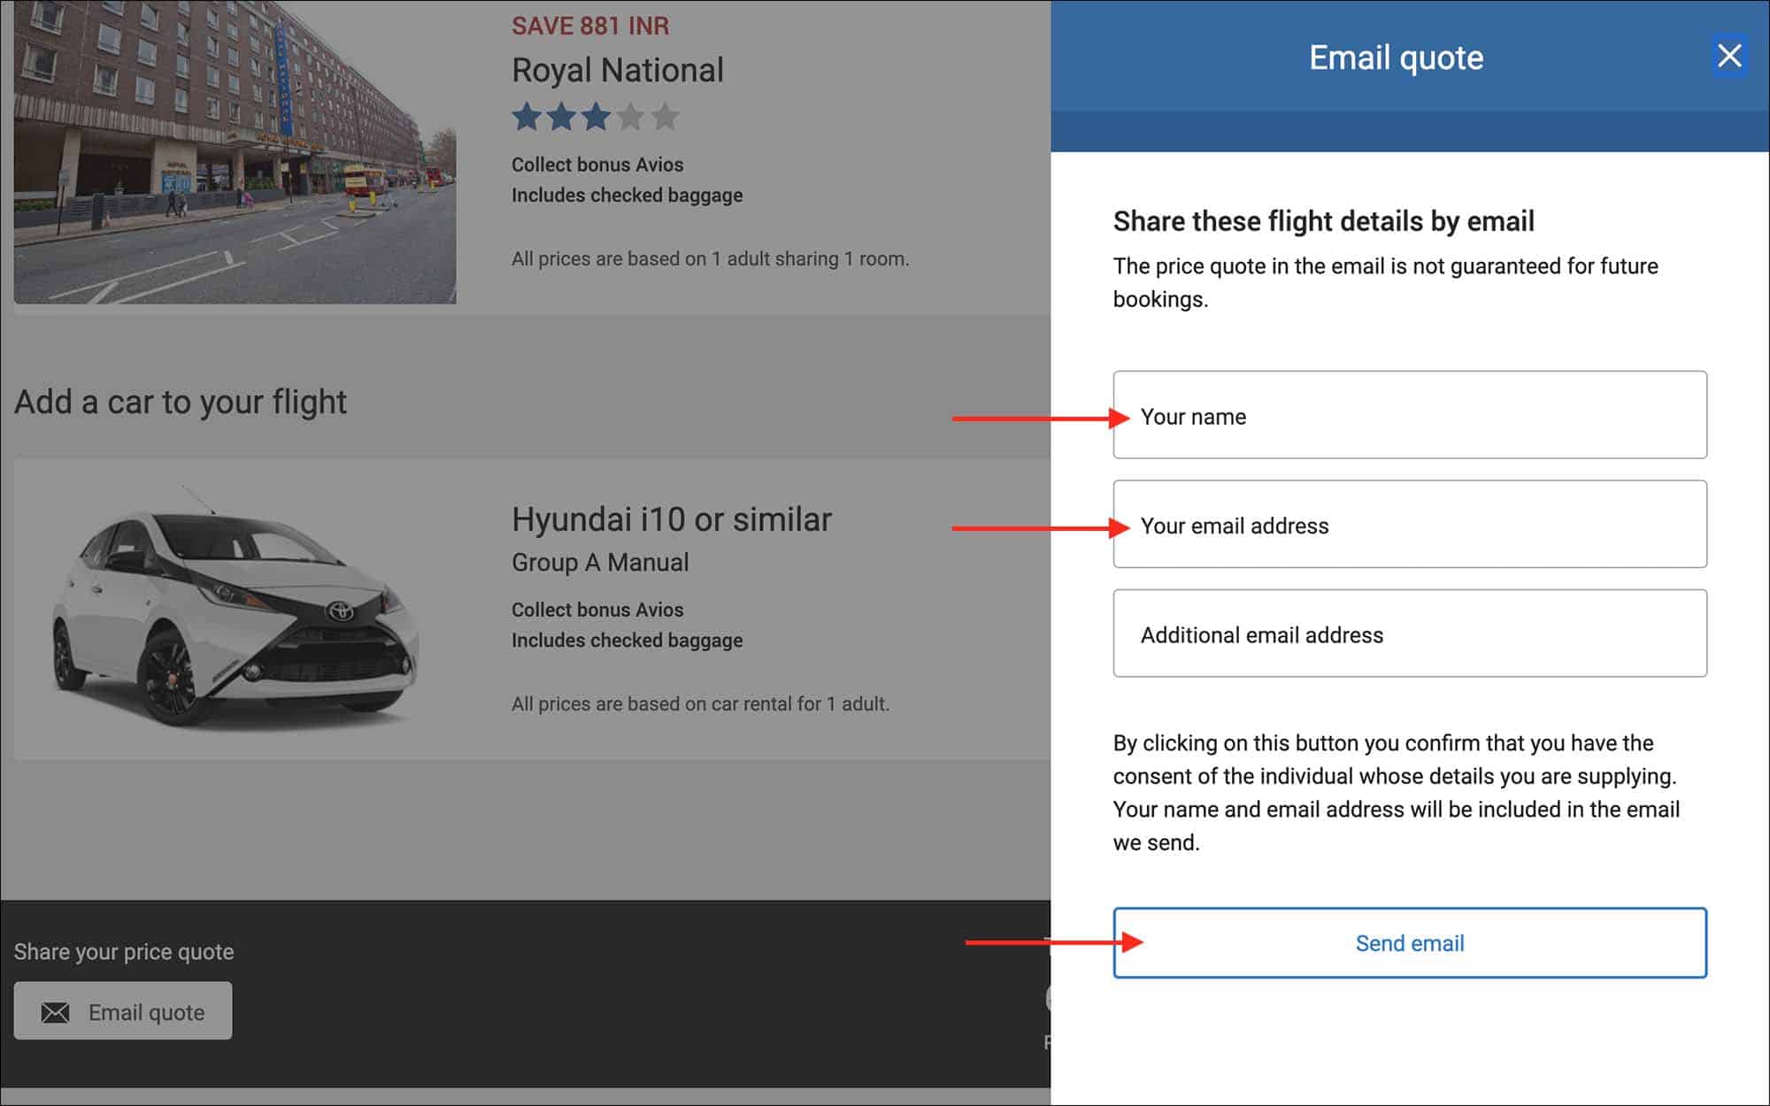Click the Add a car to your flight heading
Viewport: 1770px width, 1106px height.
tap(181, 402)
